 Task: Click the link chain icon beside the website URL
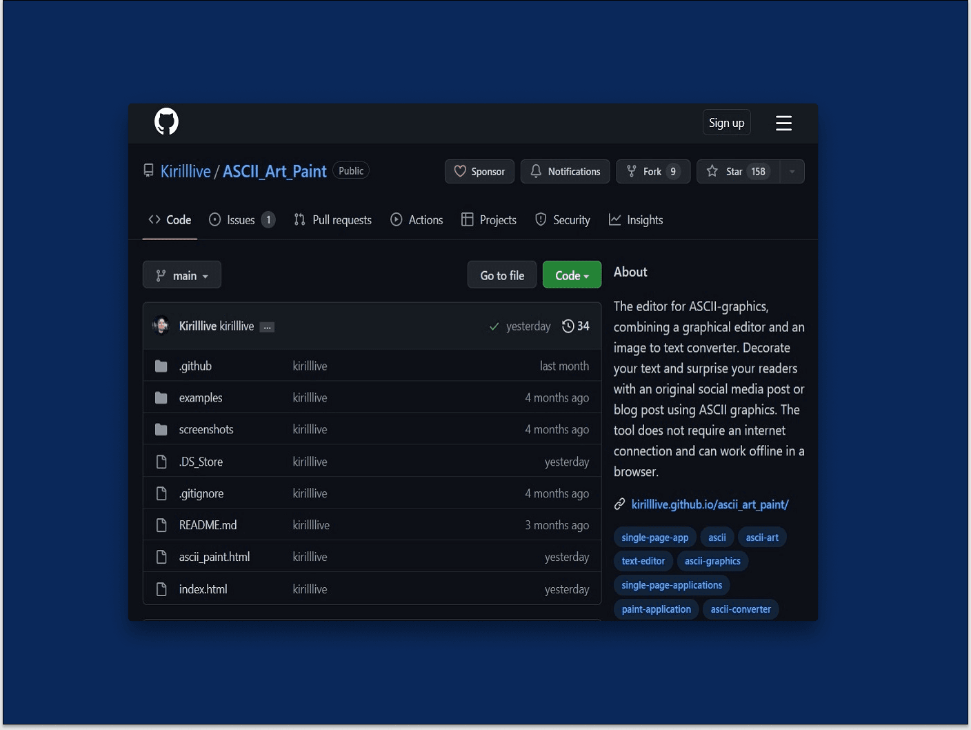pyautogui.click(x=620, y=504)
